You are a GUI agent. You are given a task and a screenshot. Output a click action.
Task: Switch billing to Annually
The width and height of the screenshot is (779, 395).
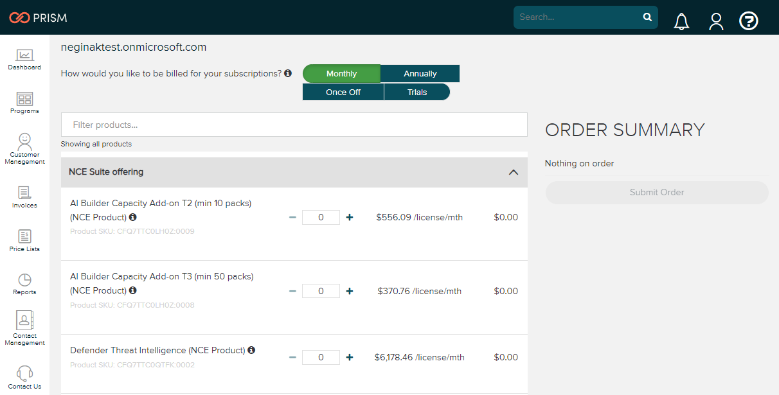click(x=420, y=74)
